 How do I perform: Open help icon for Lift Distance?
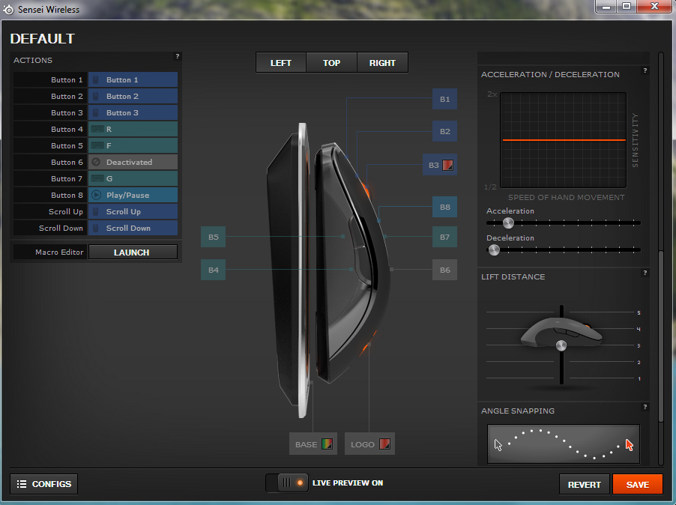[645, 273]
